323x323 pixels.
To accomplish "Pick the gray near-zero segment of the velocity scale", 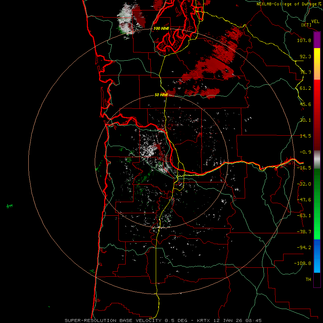I will point(317,160).
